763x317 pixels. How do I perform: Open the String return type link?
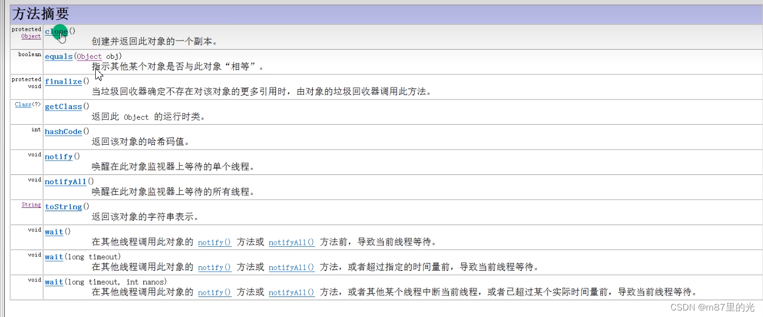(x=31, y=205)
